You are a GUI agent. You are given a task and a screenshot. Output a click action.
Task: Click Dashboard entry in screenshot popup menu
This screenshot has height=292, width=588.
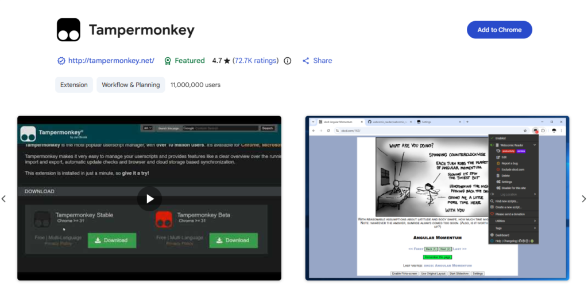tap(502, 235)
